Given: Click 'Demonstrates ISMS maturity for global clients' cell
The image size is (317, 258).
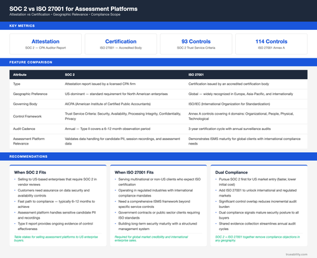Looking at the screenshot, I should tap(245, 141).
